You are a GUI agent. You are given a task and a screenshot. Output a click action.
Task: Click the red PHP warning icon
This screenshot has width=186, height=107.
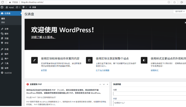[28, 84]
